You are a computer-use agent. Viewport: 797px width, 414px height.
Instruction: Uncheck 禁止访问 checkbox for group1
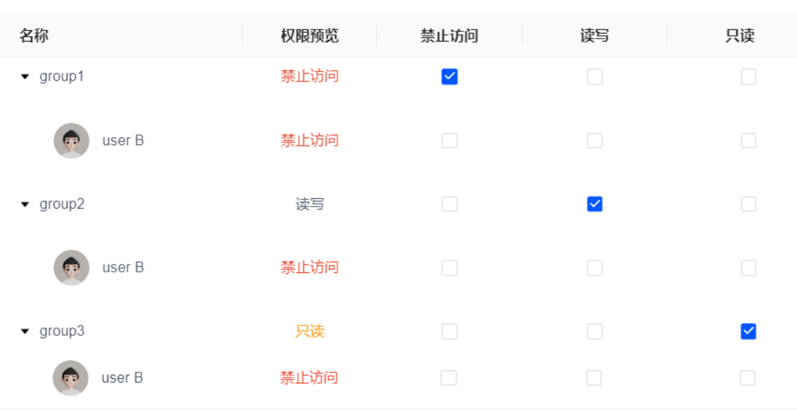[x=450, y=77]
